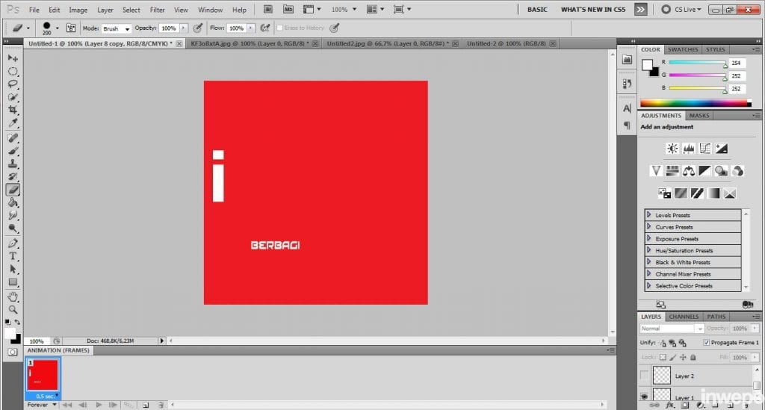Screen dimensions: 765x410
Task: Toggle the Propagate Frame 1 checkbox
Action: (x=707, y=343)
